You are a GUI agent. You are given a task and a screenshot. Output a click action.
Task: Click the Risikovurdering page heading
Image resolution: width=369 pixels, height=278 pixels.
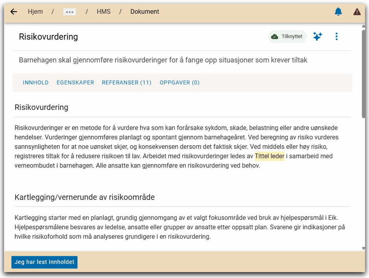click(48, 37)
